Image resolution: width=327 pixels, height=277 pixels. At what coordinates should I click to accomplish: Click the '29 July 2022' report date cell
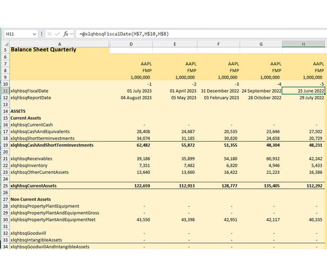[x=304, y=98]
